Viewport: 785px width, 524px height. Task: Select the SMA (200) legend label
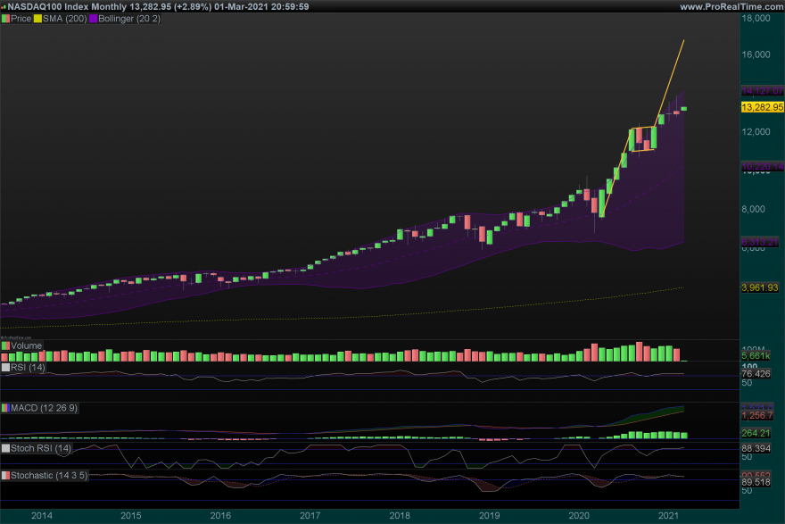pos(64,19)
